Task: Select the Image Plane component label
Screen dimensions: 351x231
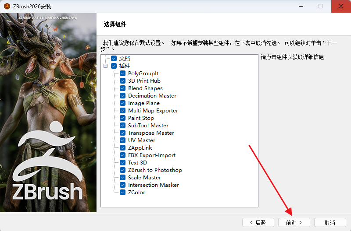Action: pos(143,103)
